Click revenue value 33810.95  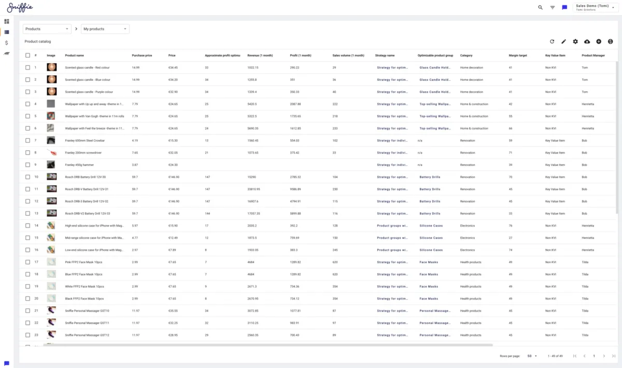pyautogui.click(x=254, y=189)
